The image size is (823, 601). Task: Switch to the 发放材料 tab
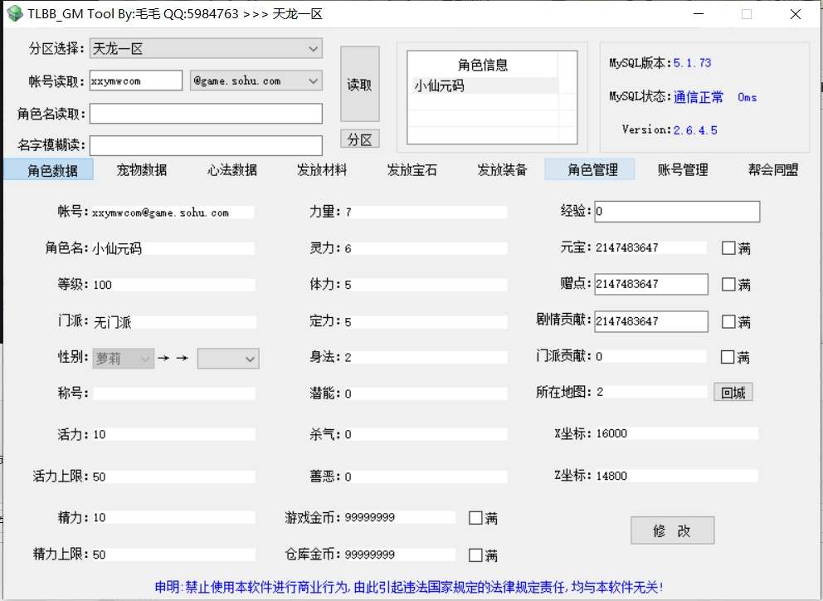322,169
